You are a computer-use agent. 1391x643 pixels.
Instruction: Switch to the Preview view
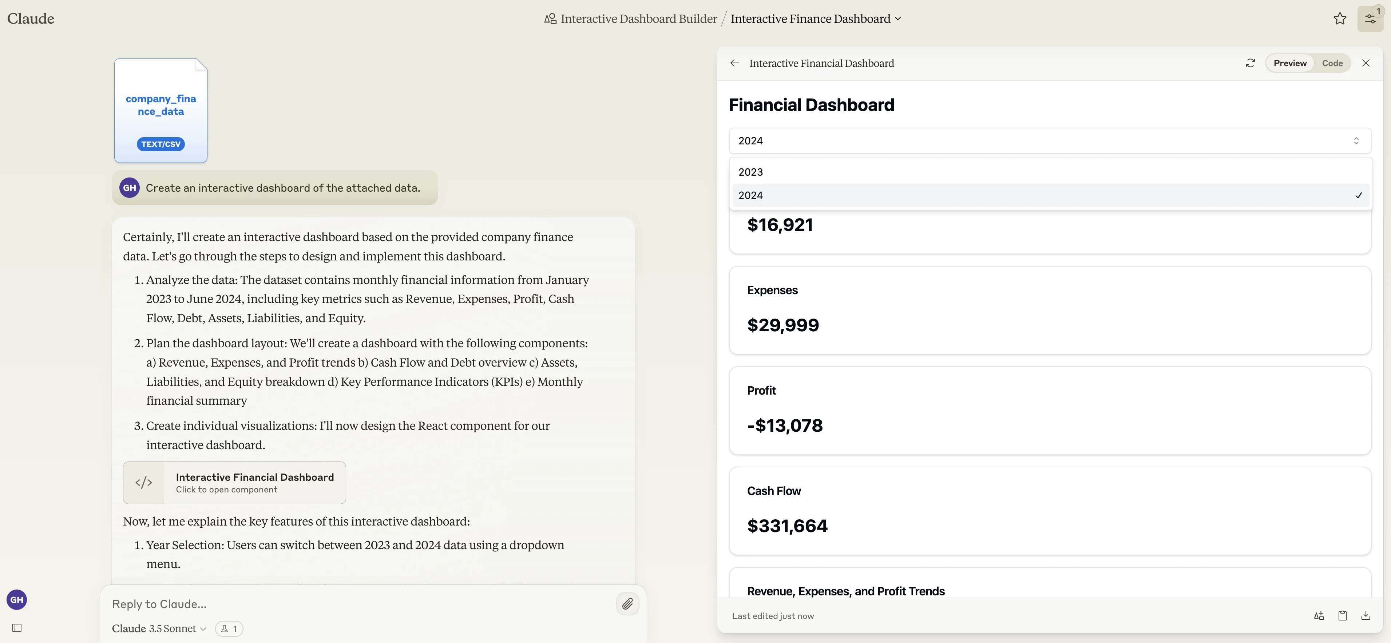(x=1289, y=63)
